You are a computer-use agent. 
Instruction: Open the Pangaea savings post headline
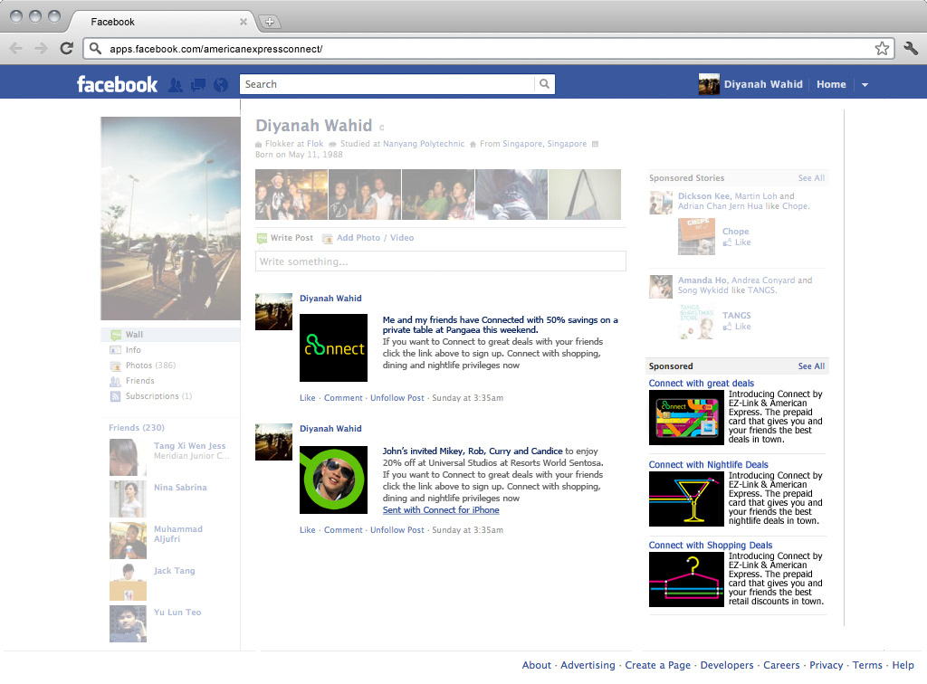click(x=500, y=325)
